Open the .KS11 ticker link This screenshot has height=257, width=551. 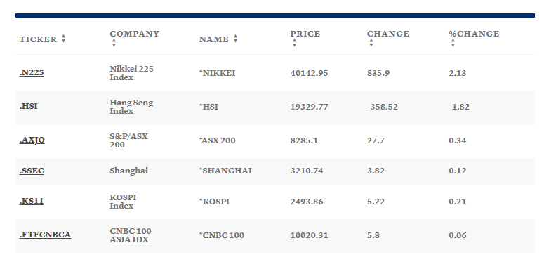(32, 202)
